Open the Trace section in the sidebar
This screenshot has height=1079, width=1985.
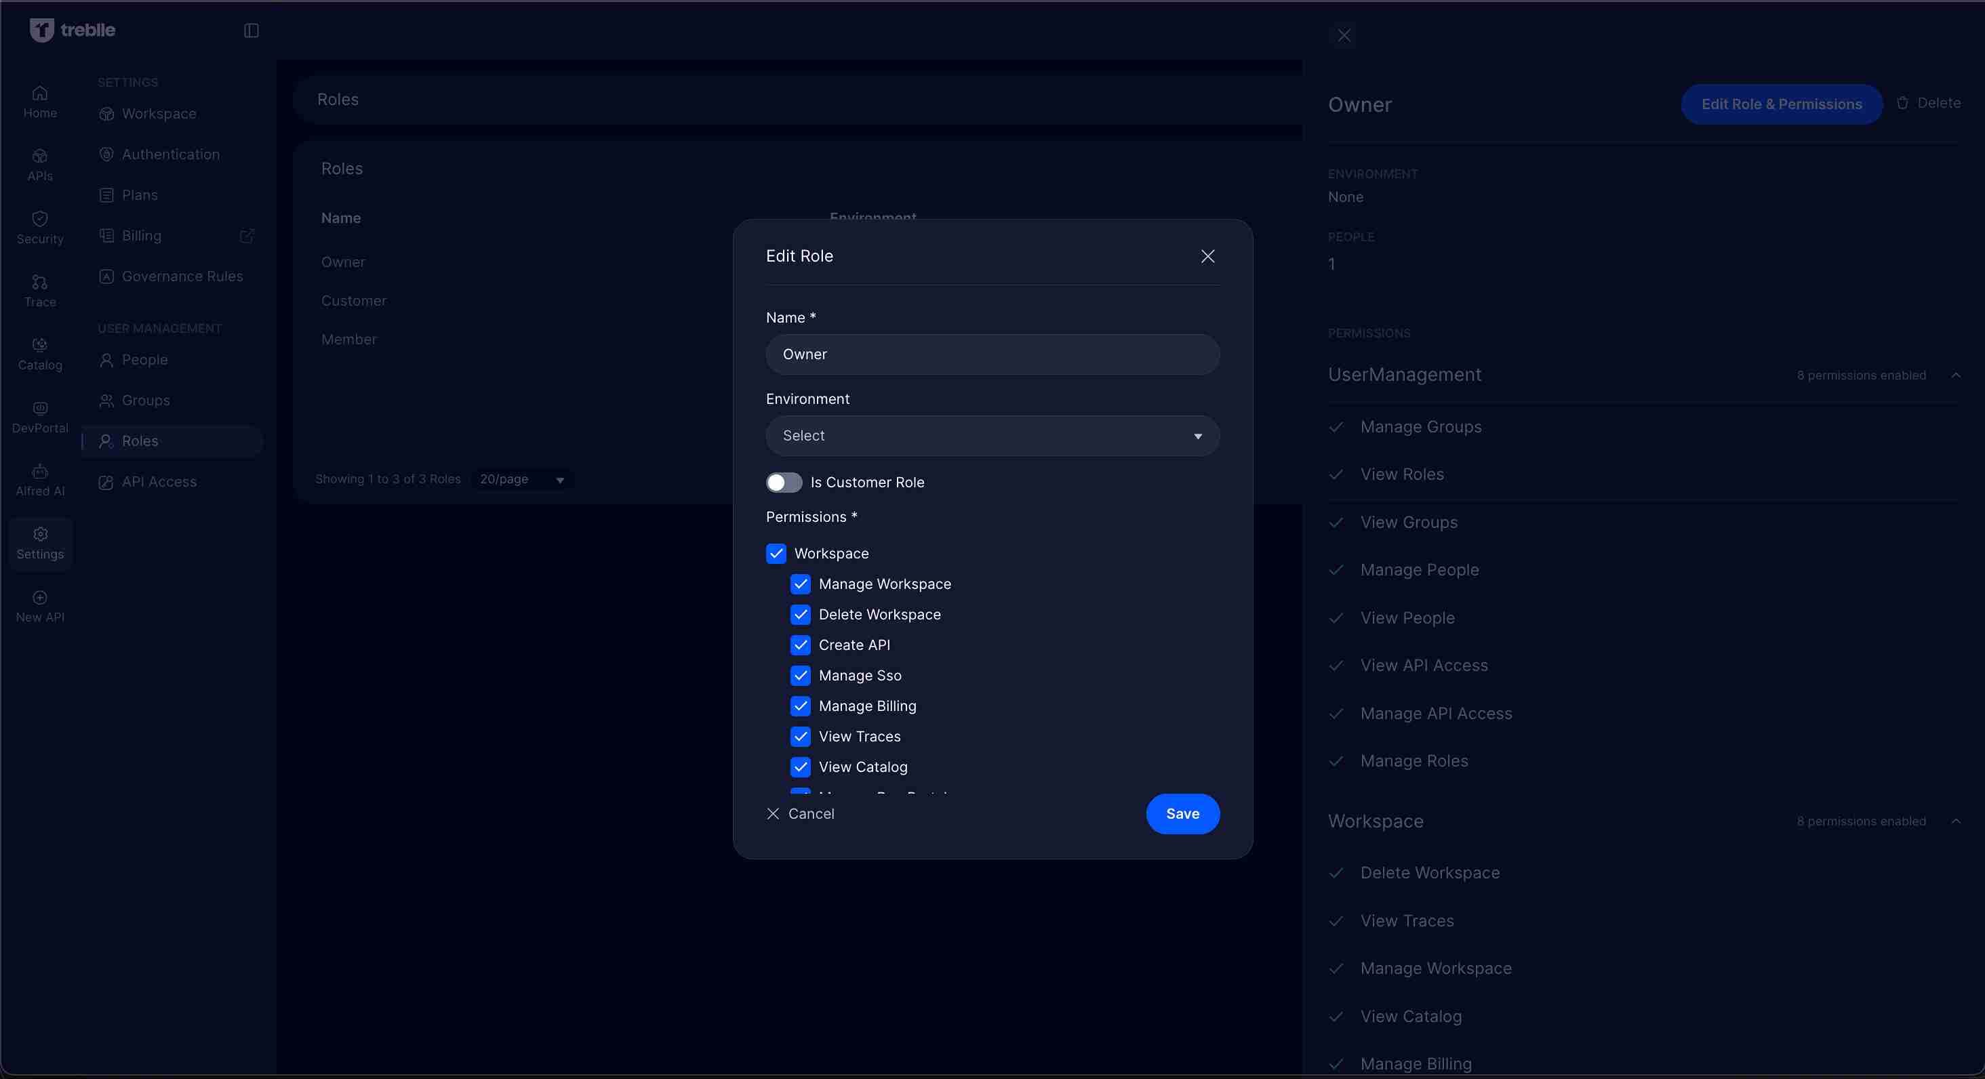40,290
